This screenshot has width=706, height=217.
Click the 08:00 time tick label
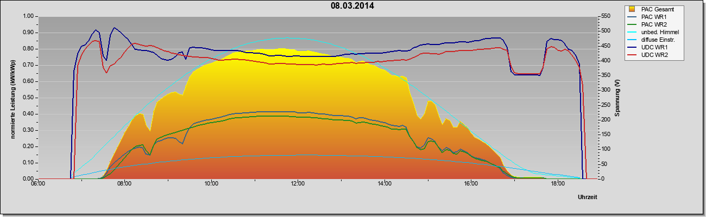tap(124, 184)
